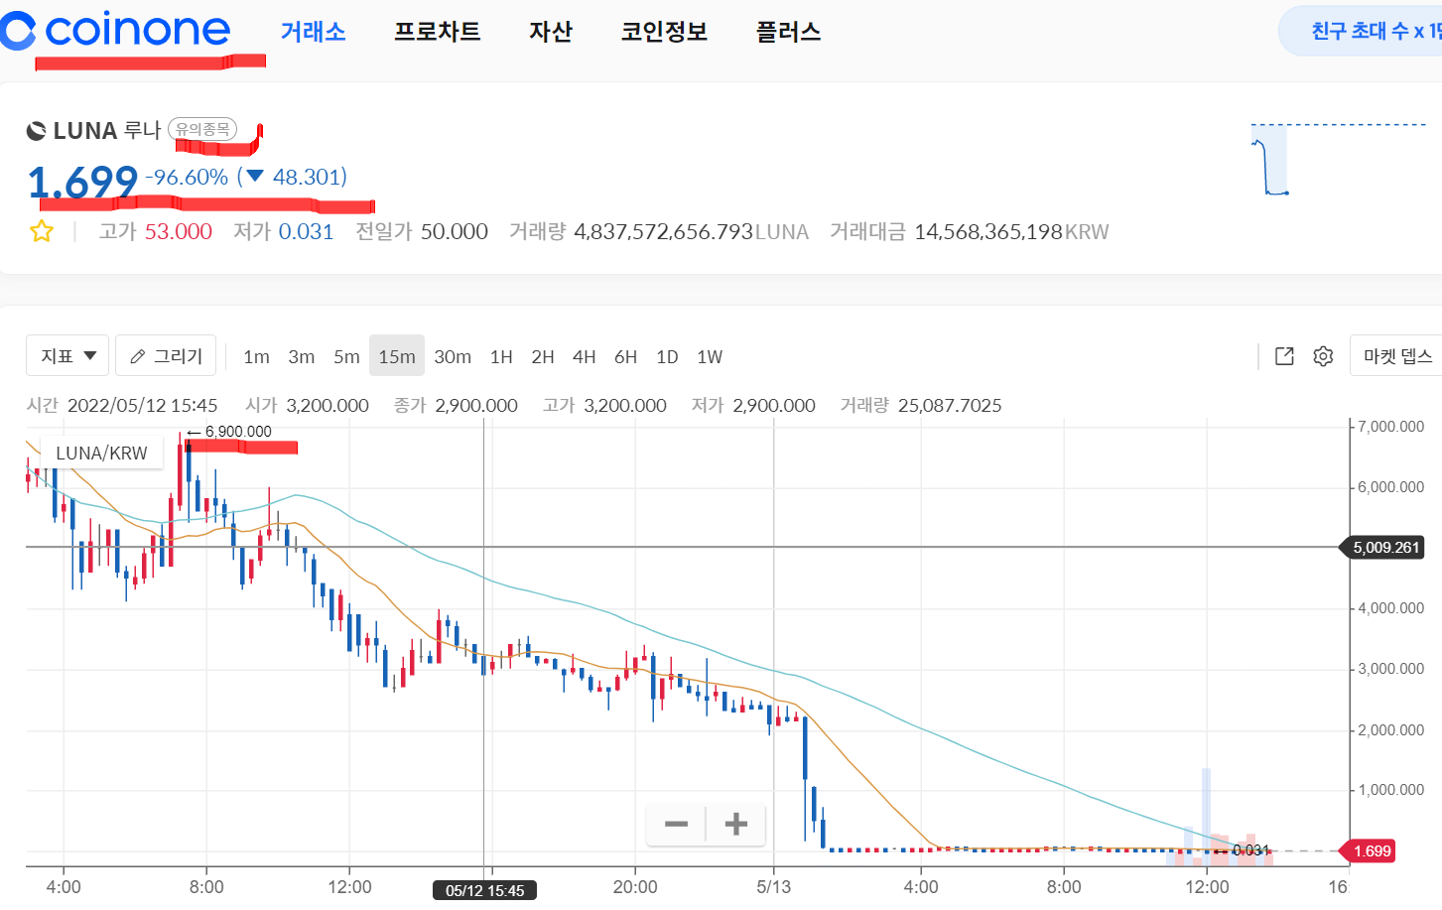Image resolution: width=1442 pixels, height=910 pixels.
Task: Switch to the 30m interval
Action: click(453, 355)
